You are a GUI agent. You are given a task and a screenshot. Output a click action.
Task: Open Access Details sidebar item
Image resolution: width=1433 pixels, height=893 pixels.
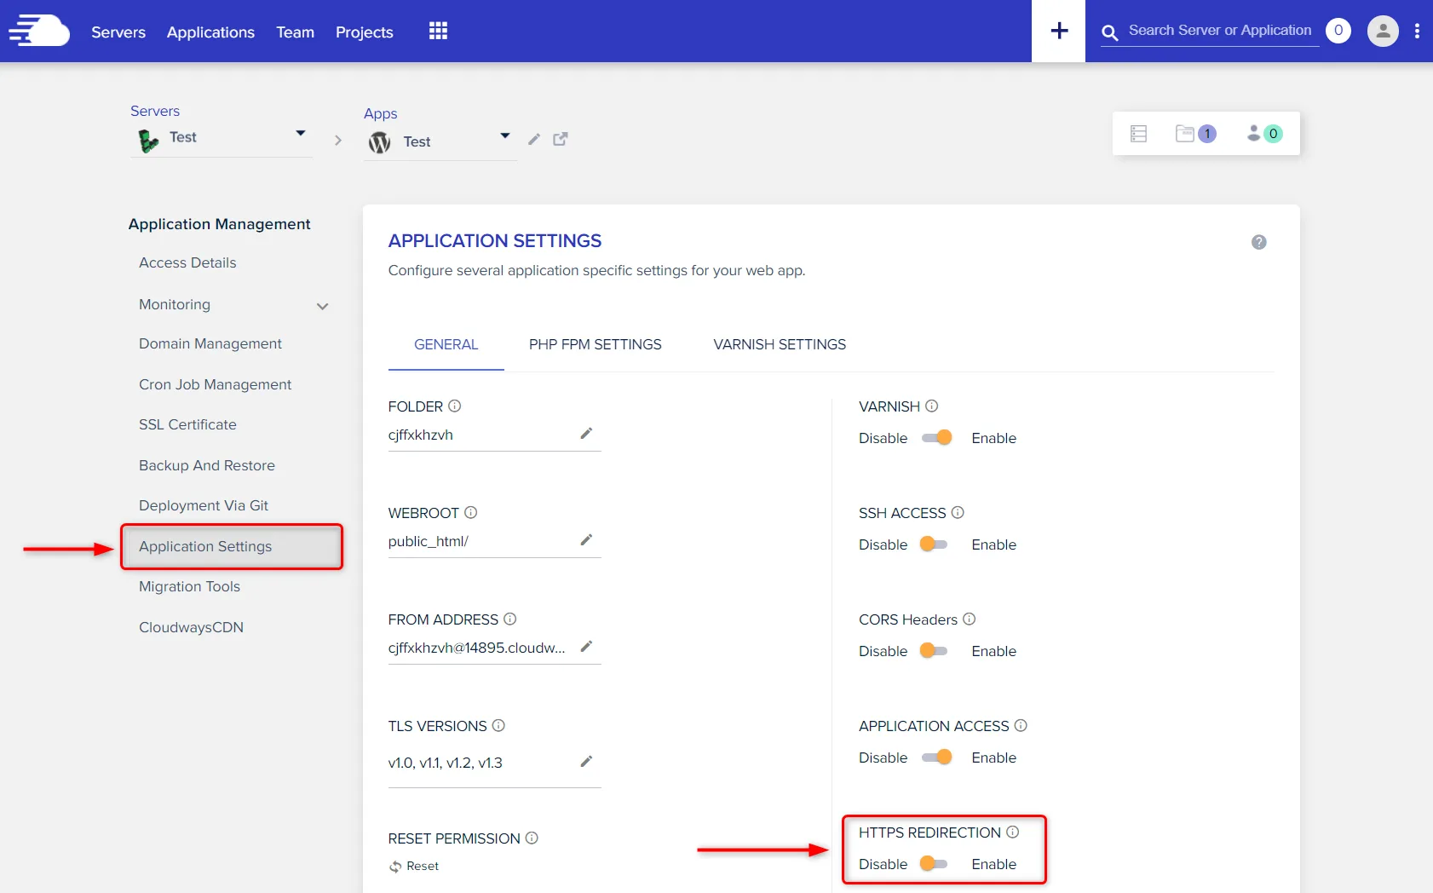187,262
